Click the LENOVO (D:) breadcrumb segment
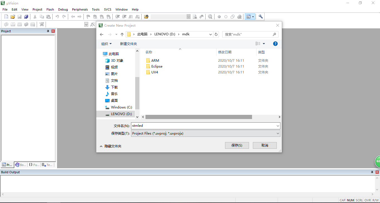This screenshot has width=380, height=203. click(x=165, y=34)
